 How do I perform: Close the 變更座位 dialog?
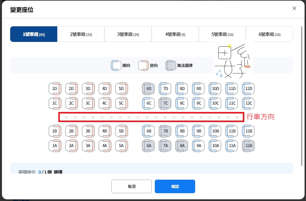click(x=294, y=8)
